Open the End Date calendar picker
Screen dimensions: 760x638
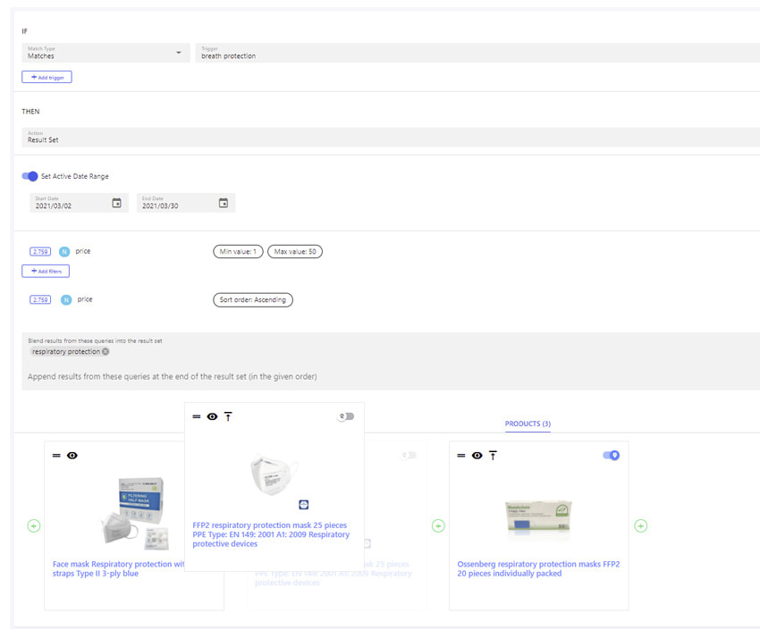[x=224, y=203]
